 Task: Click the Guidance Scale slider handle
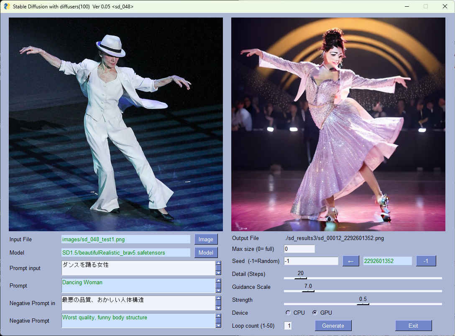(308, 291)
